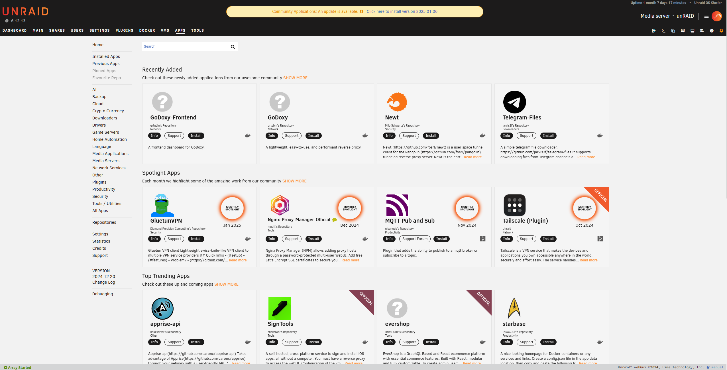Open Info for Nginx-Proxy-Manager-Official

272,239
